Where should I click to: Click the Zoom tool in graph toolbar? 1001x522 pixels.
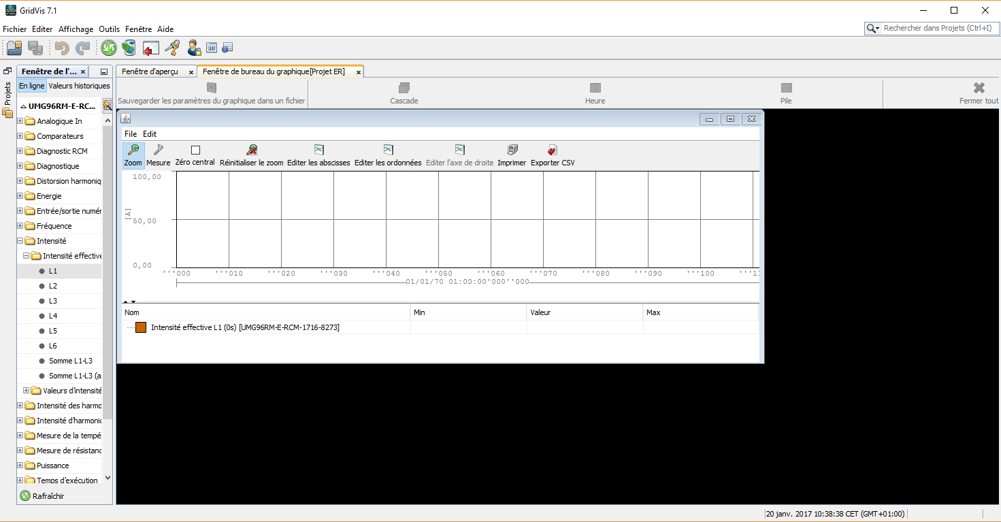pos(133,150)
